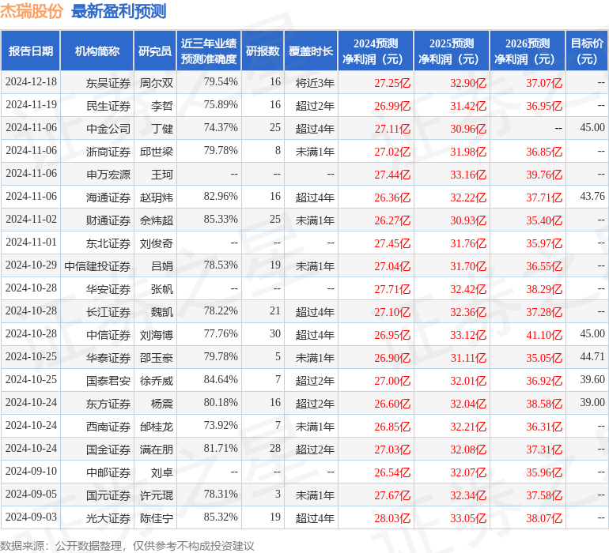Click 2026 profit 41.10亿

click(x=544, y=335)
